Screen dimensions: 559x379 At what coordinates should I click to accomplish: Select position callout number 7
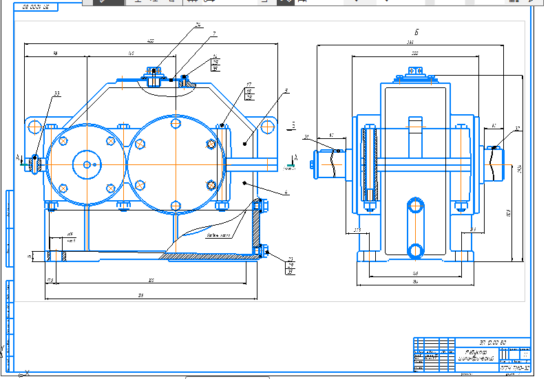[214, 33]
